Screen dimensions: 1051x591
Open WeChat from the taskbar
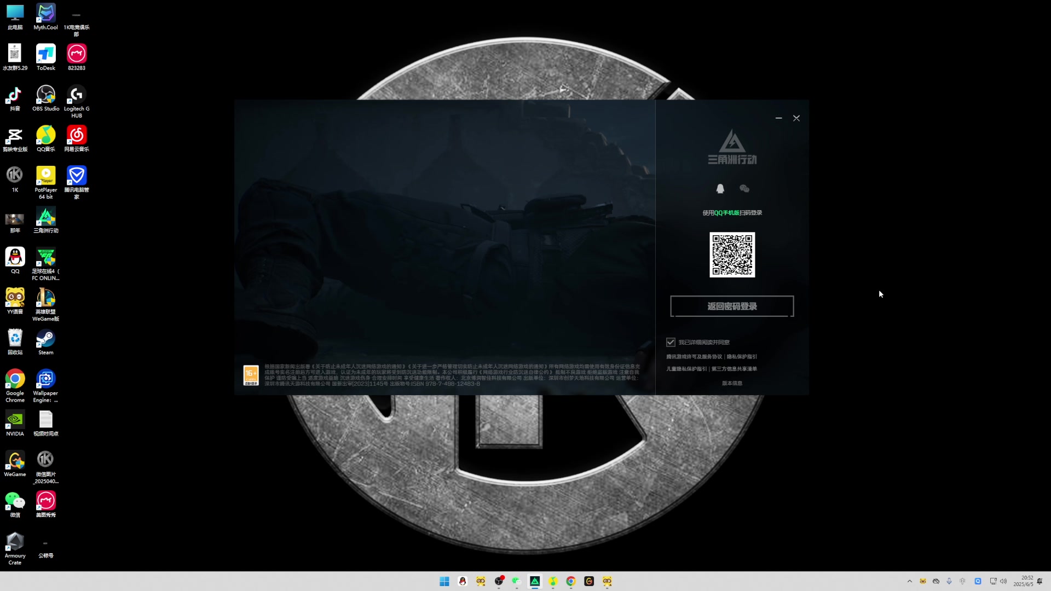[x=517, y=581]
